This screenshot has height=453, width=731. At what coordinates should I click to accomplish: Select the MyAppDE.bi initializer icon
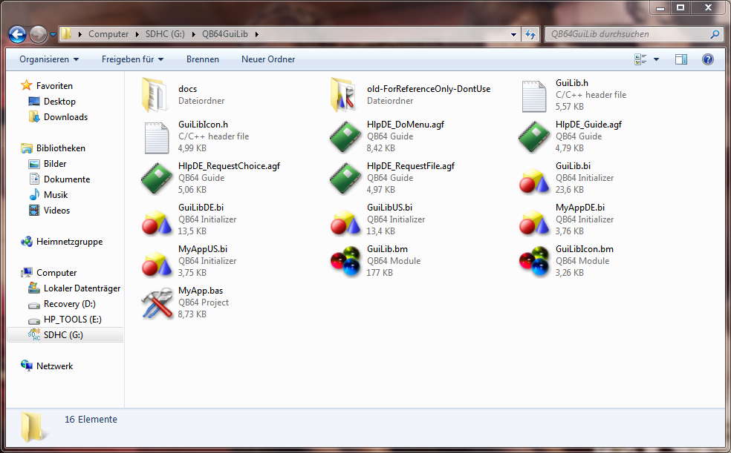[x=534, y=222]
